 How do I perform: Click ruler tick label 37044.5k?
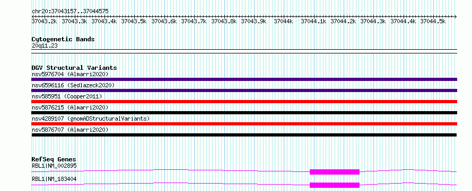(433, 21)
